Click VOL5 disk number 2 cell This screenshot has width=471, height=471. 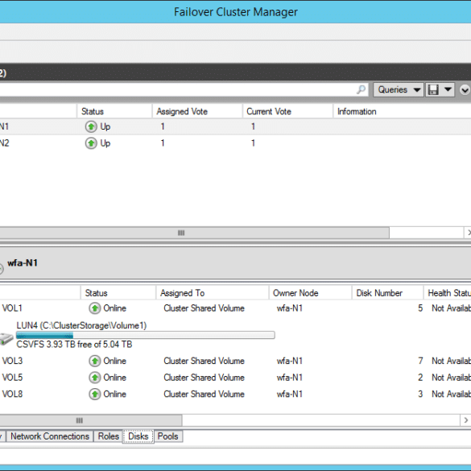tap(420, 378)
